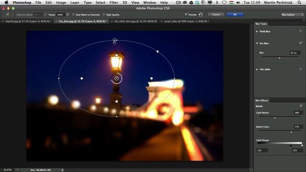Click the Hungarian flag input source icon
306x172 pixels.
coord(231,2)
